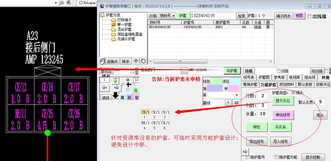Click the four-way move arrows icon
The width and height of the screenshot is (331, 161).
pyautogui.click(x=136, y=61)
